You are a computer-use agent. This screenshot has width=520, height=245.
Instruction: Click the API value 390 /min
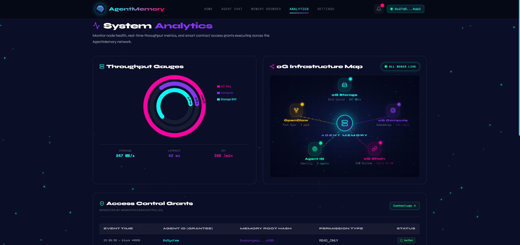[223, 156]
